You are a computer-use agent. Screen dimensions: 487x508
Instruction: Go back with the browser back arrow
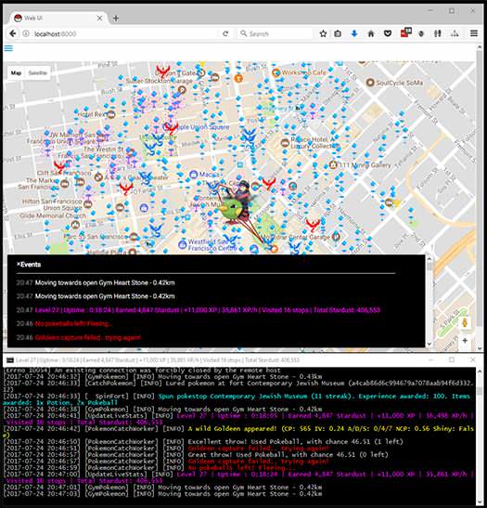click(13, 33)
